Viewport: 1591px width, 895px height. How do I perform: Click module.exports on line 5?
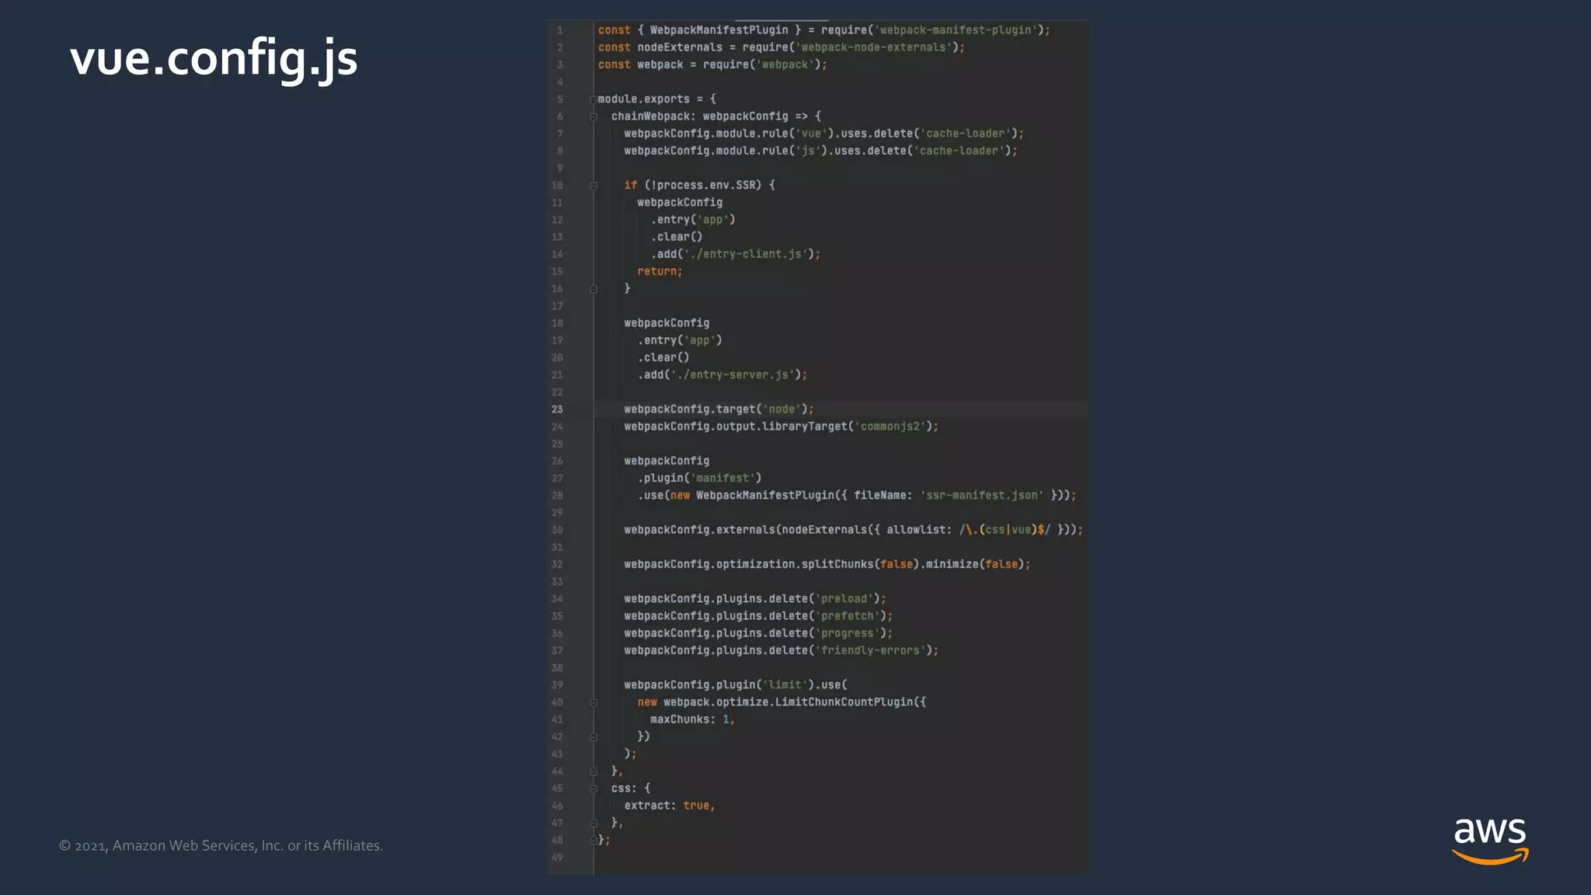pyautogui.click(x=643, y=99)
